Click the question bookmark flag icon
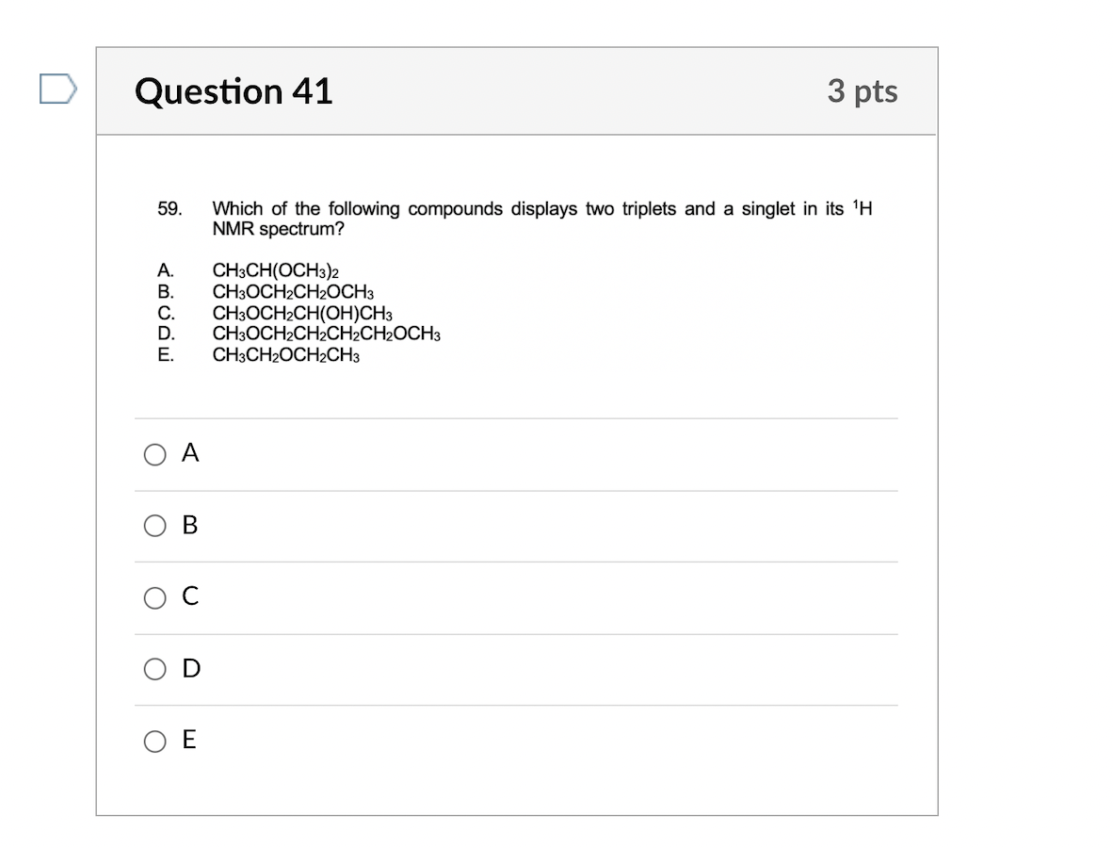 (x=58, y=90)
